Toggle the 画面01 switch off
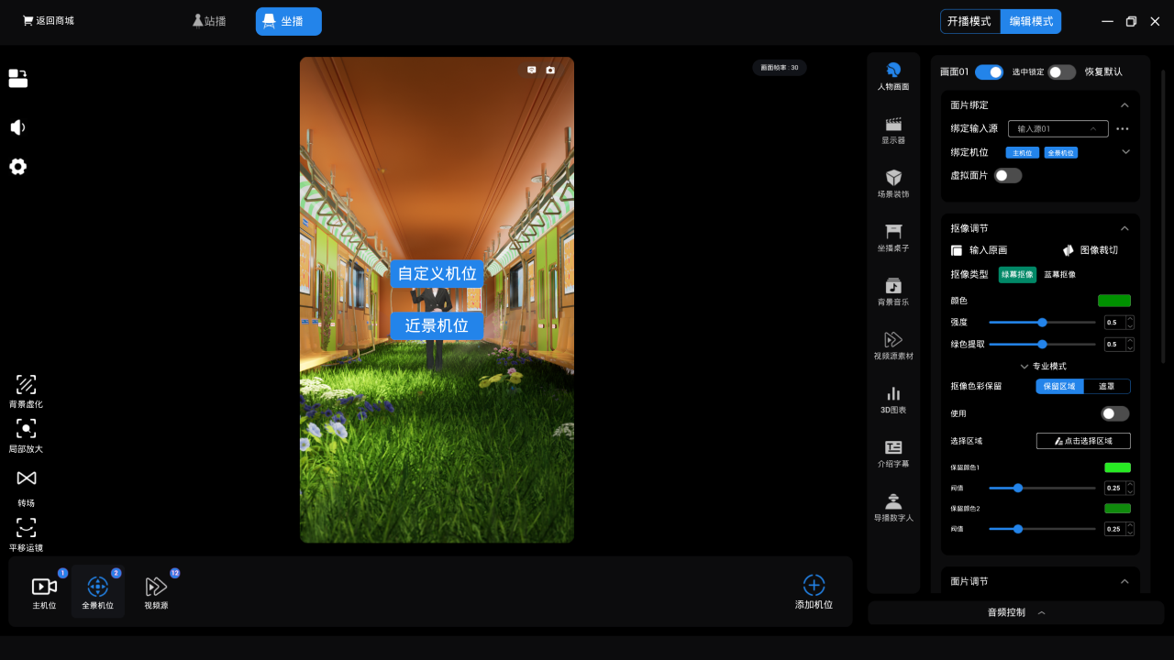The height and width of the screenshot is (660, 1174). pyautogui.click(x=989, y=71)
